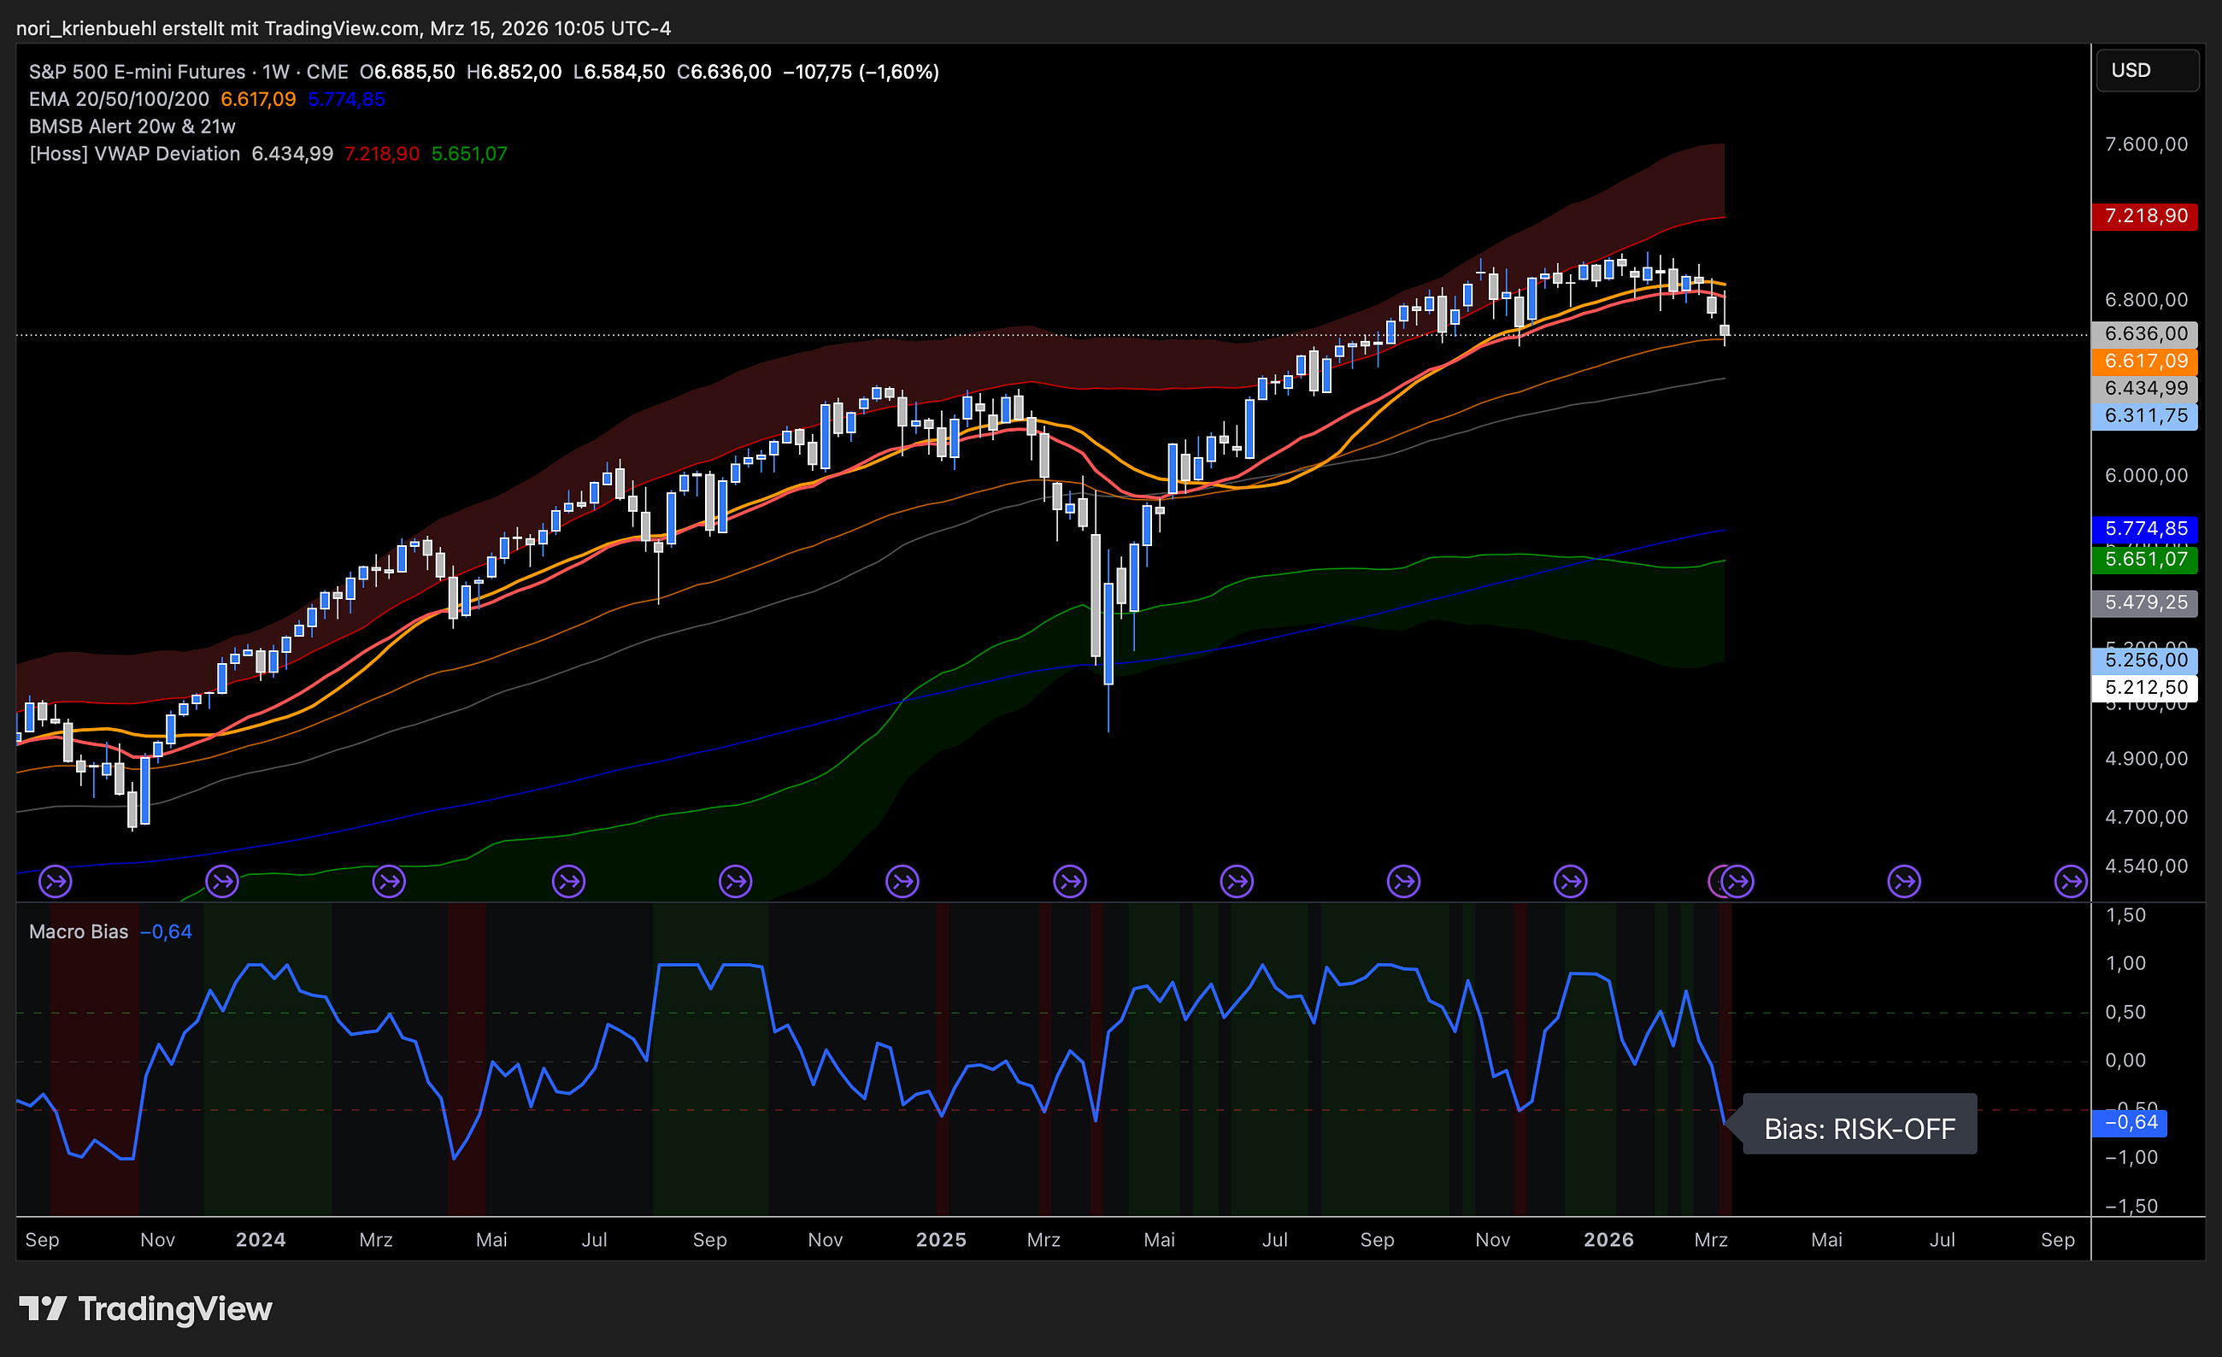2222x1357 pixels.
Task: Open the rollover marker at Mrz 2024
Action: pos(389,881)
